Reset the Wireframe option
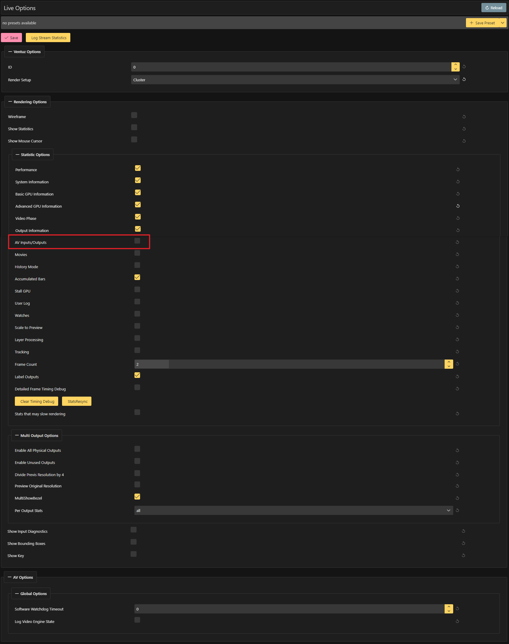 [464, 117]
